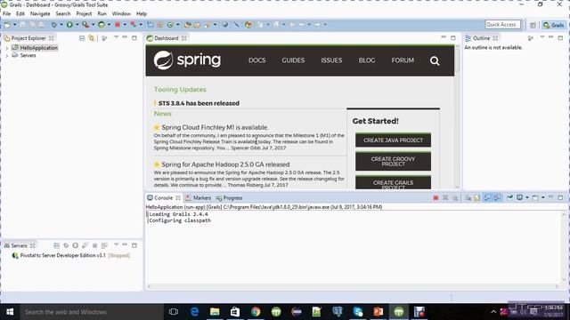Terminate the console process with red square
The height and width of the screenshot is (320, 570).
pos(436,197)
